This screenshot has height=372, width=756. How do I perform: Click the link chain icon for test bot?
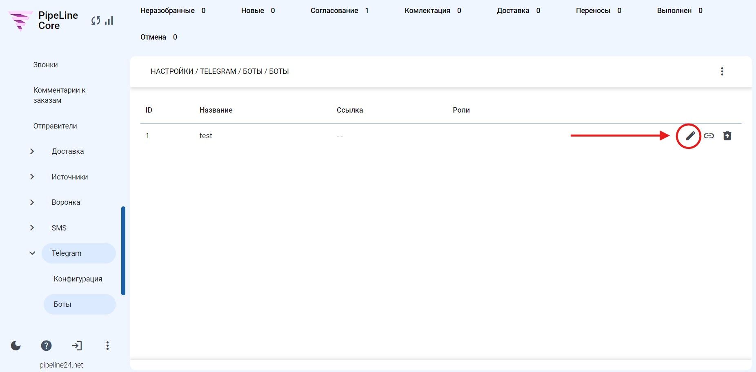(709, 136)
